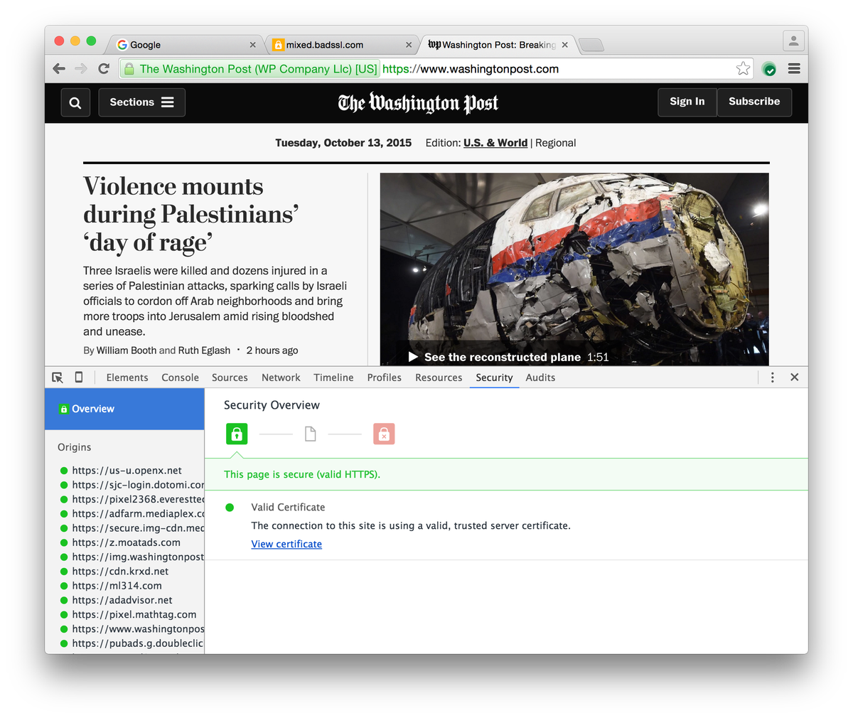Close the Washington Post tab
Image resolution: width=853 pixels, height=718 pixels.
pyautogui.click(x=564, y=45)
